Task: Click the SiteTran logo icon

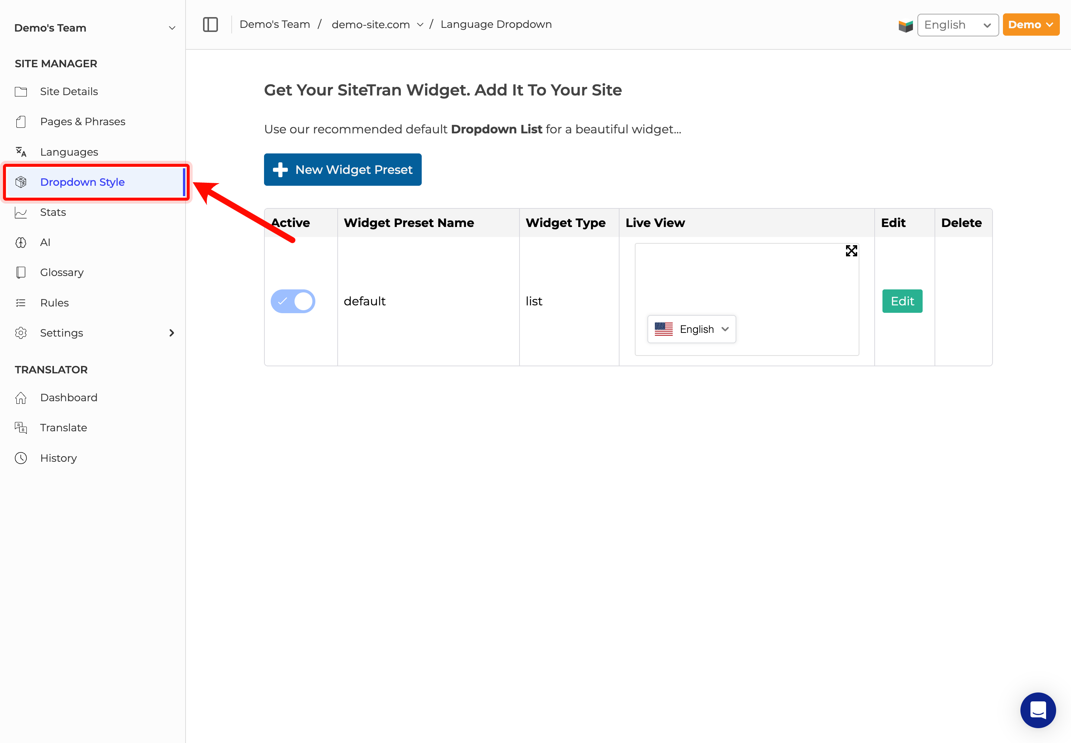Action: point(906,26)
